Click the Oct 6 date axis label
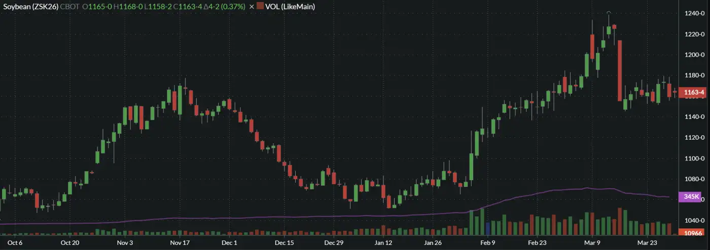The image size is (710, 250). [x=15, y=243]
